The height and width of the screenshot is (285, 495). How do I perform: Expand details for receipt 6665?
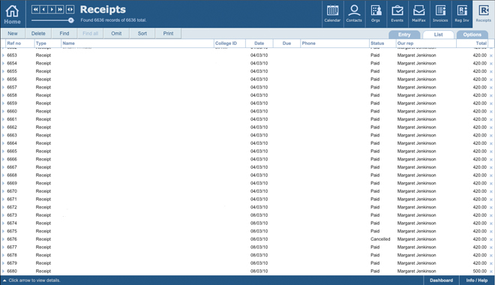point(3,151)
